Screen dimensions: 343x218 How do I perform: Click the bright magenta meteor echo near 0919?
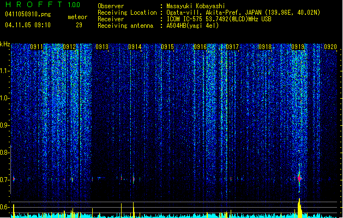pyautogui.click(x=299, y=178)
